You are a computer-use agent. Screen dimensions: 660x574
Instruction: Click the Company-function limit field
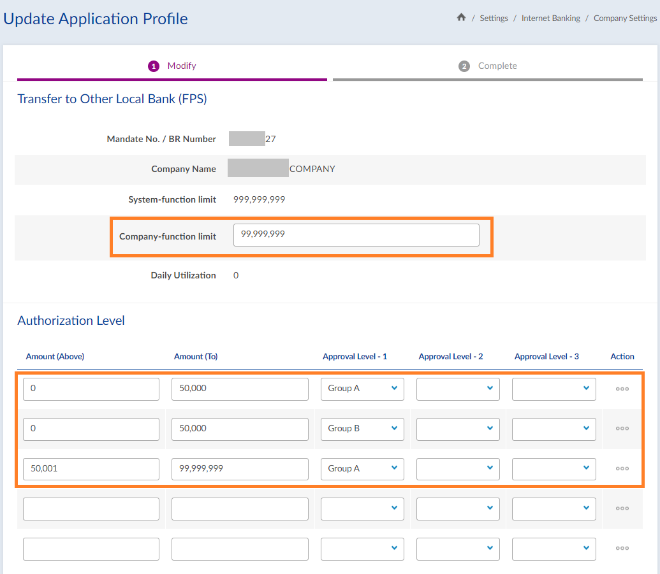pos(356,234)
